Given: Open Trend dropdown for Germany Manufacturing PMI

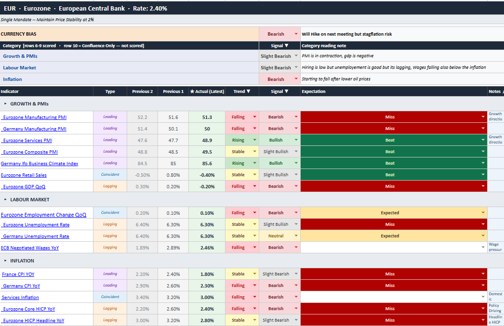Looking at the screenshot, I should coord(254,129).
